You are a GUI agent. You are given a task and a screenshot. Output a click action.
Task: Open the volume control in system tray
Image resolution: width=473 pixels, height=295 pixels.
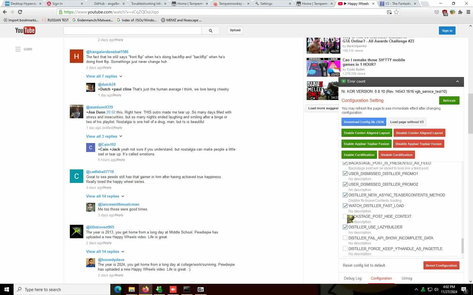[436, 289]
